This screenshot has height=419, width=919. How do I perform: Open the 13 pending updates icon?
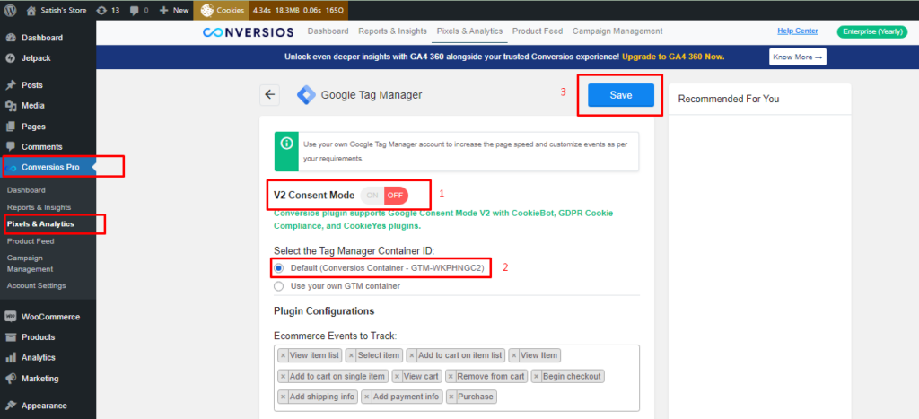(x=109, y=10)
